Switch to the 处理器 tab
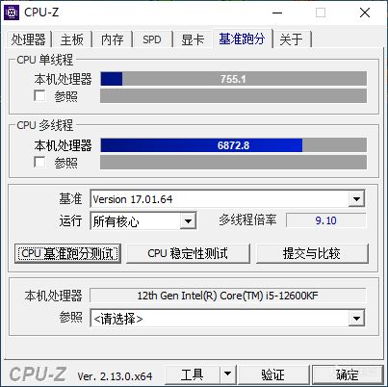 point(28,39)
